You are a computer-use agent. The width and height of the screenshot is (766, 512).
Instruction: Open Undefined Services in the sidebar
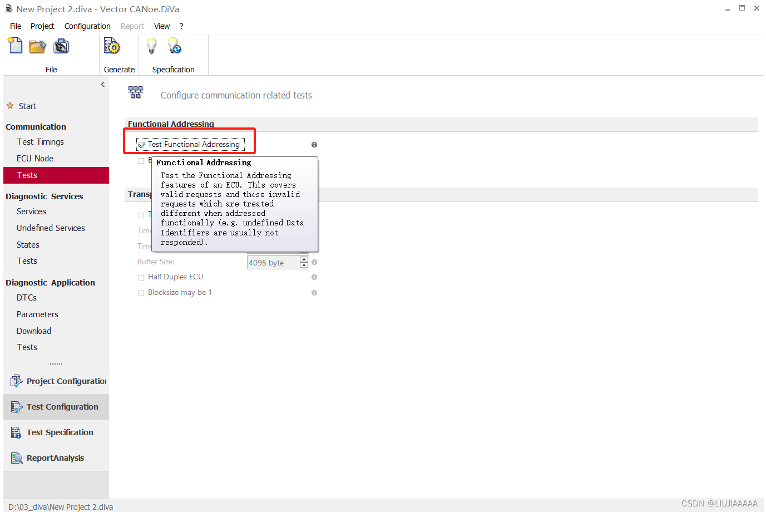51,228
